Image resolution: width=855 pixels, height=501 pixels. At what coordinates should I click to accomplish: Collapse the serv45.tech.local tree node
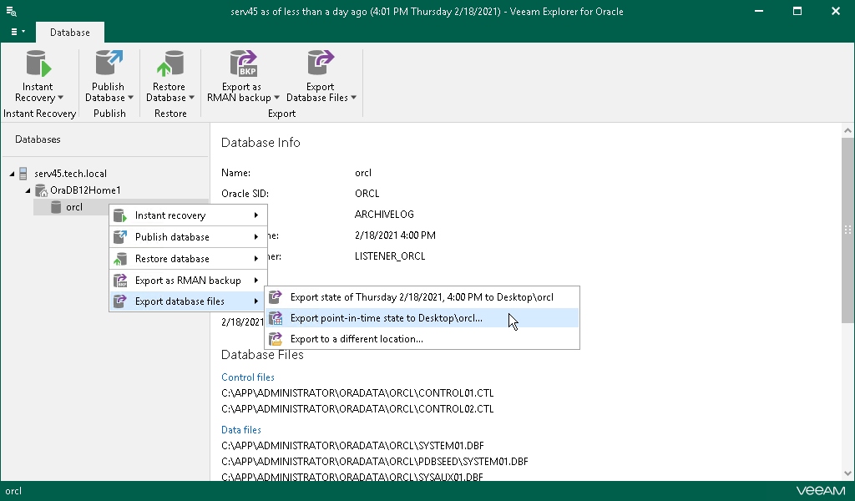click(12, 174)
